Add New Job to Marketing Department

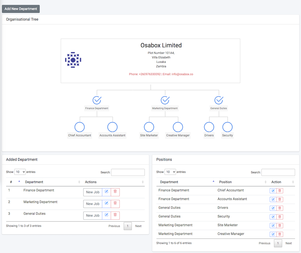(x=93, y=204)
